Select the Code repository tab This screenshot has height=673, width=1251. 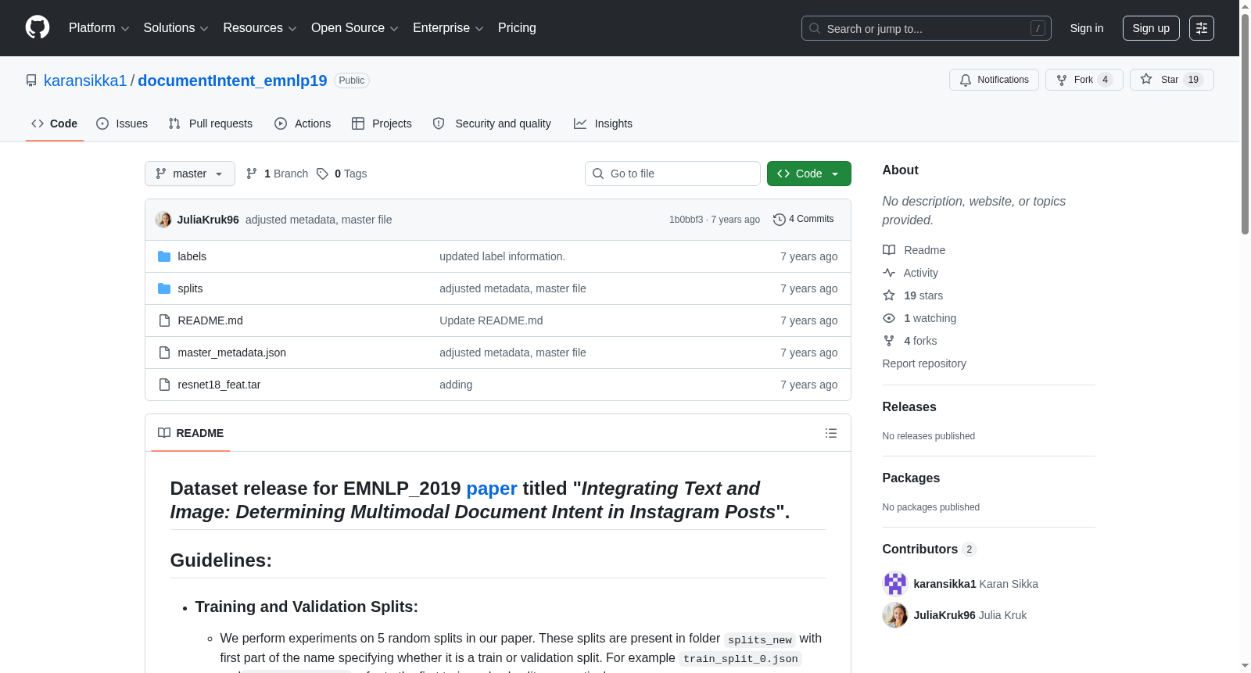tap(55, 124)
